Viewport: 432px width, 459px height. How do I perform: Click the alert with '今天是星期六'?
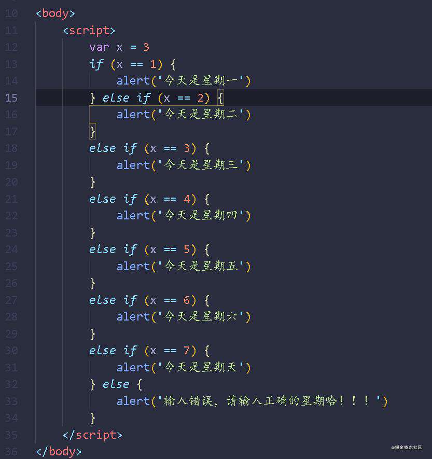[x=184, y=317]
